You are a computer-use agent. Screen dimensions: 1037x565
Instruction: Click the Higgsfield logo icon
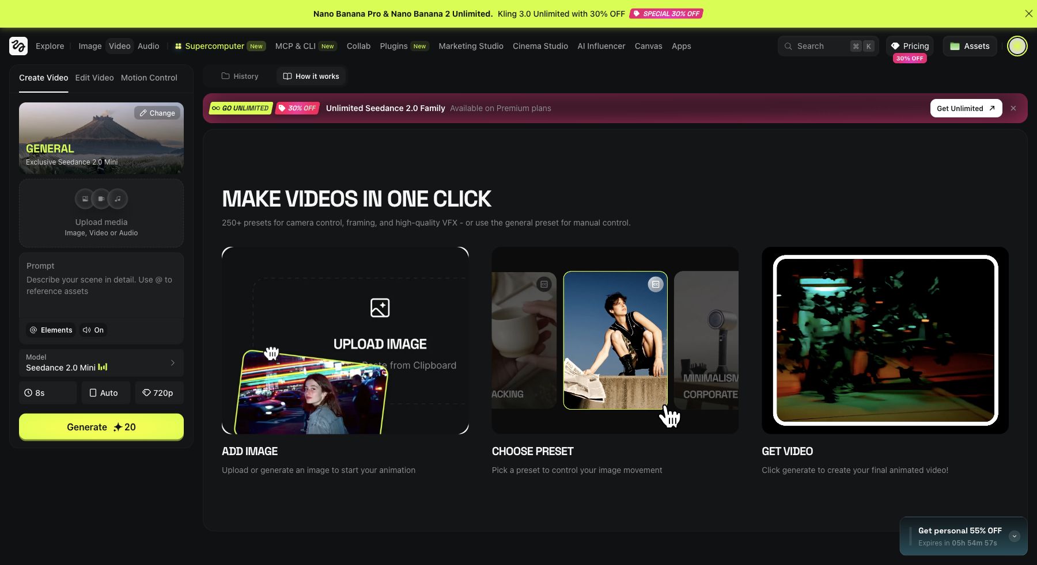tap(18, 46)
